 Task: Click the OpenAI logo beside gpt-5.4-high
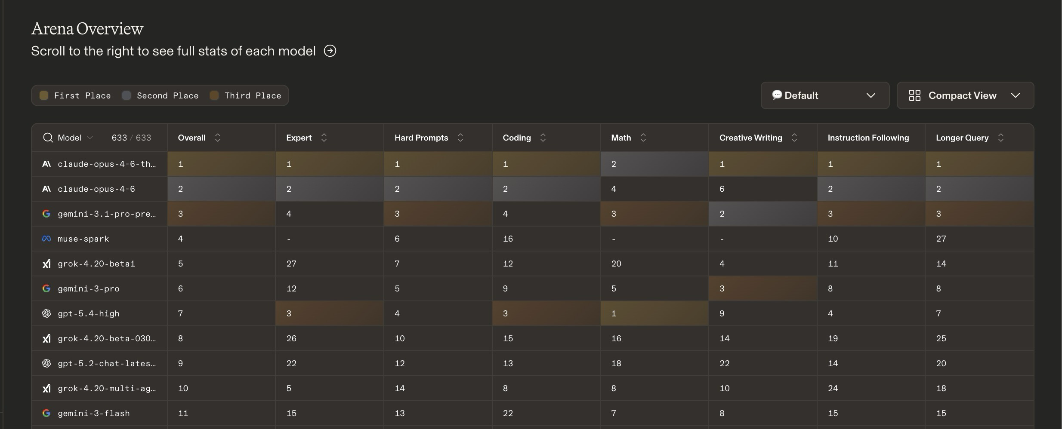coord(46,313)
